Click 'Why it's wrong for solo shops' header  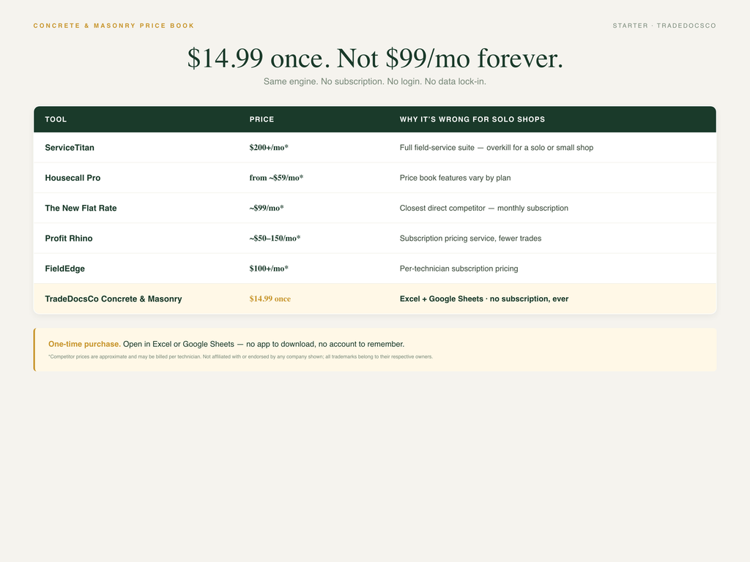472,119
